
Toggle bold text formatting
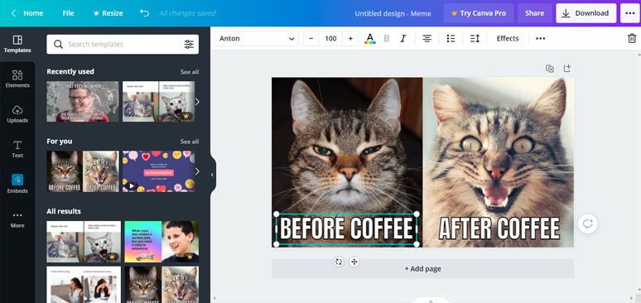[386, 38]
